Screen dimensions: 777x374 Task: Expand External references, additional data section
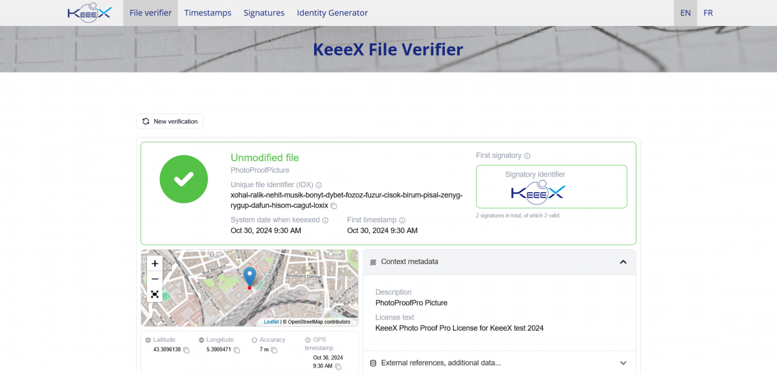623,363
